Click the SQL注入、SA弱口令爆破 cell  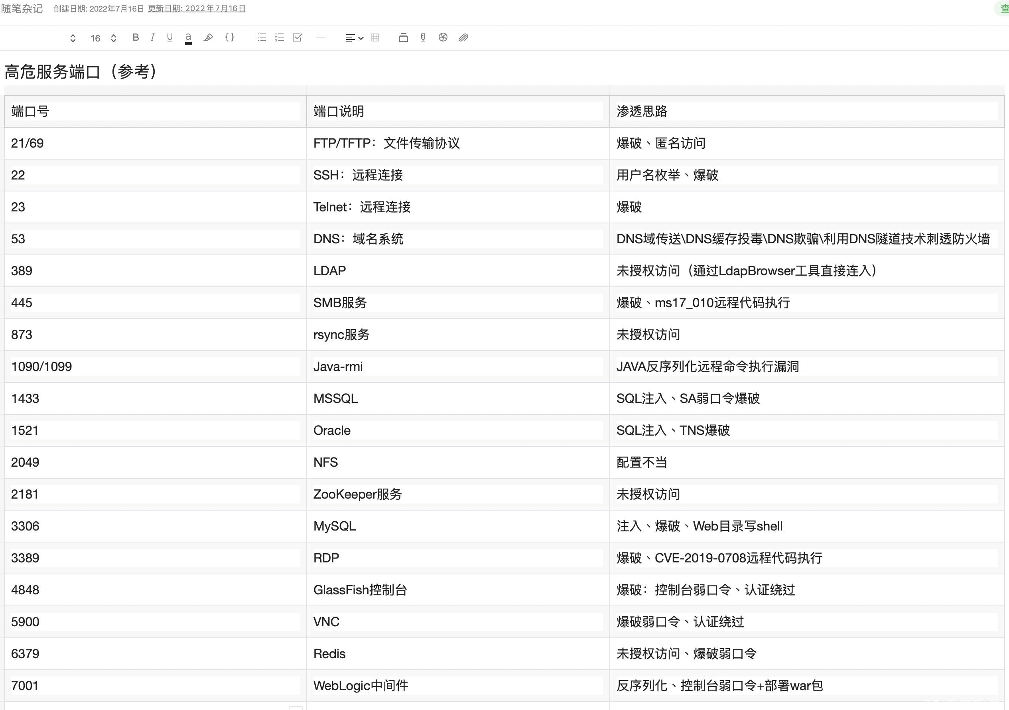click(x=807, y=398)
